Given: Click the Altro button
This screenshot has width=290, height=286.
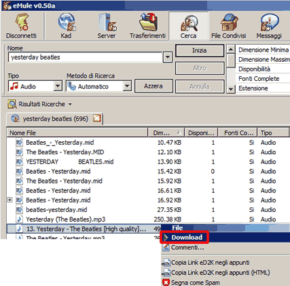Looking at the screenshot, I should (x=200, y=68).
